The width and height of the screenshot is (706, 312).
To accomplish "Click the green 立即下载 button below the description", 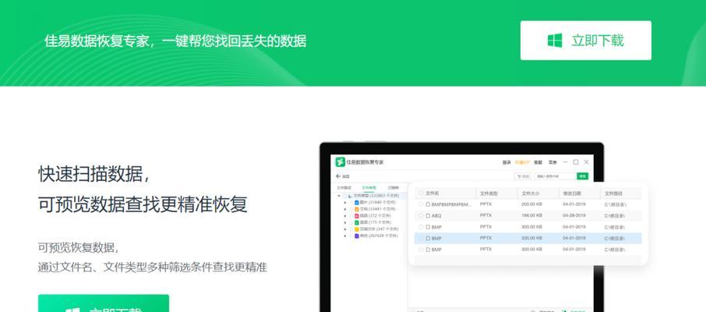I will click(x=104, y=303).
